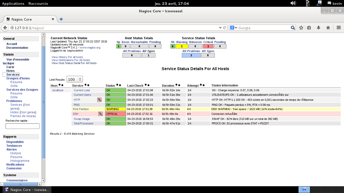Open the Google search engine selector
Image resolution: width=344 pixels, height=193 pixels.
[233, 28]
